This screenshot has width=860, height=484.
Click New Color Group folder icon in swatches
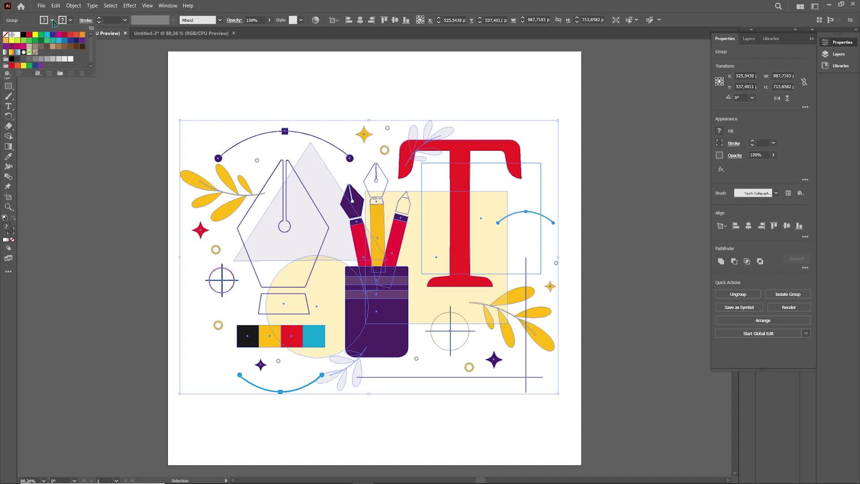60,73
